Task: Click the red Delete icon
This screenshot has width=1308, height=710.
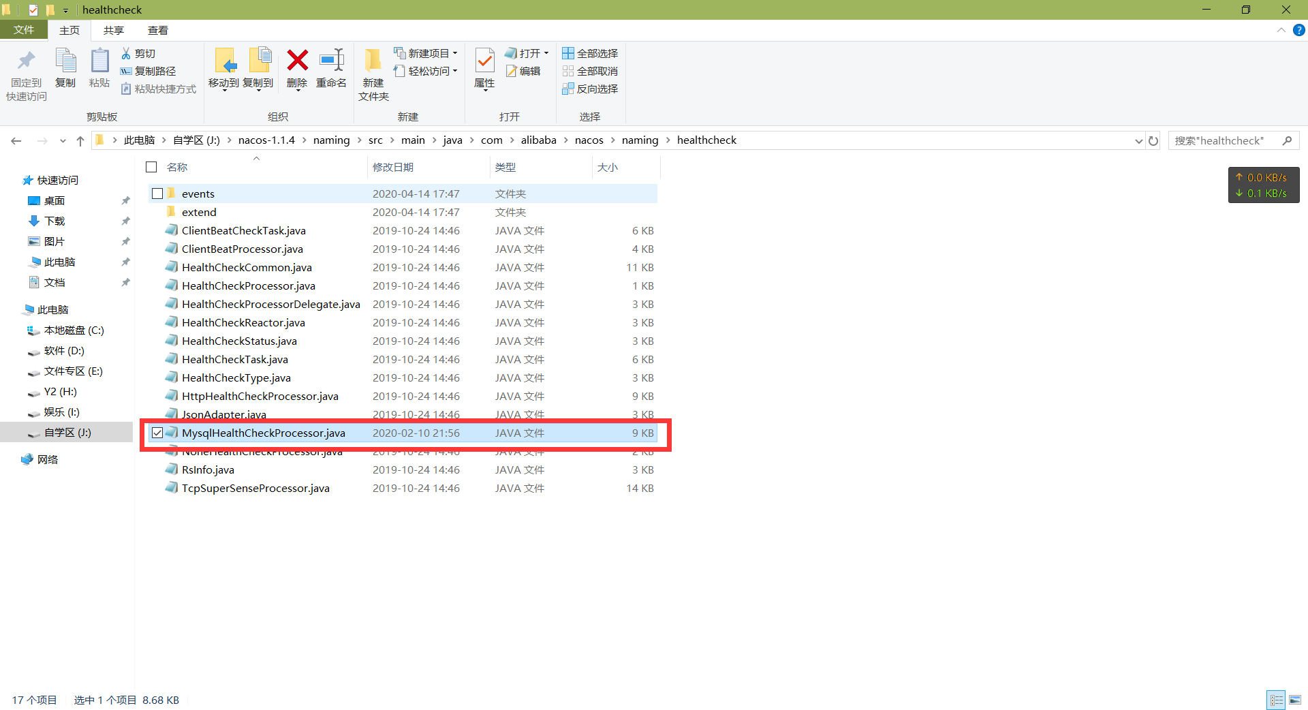Action: point(297,60)
